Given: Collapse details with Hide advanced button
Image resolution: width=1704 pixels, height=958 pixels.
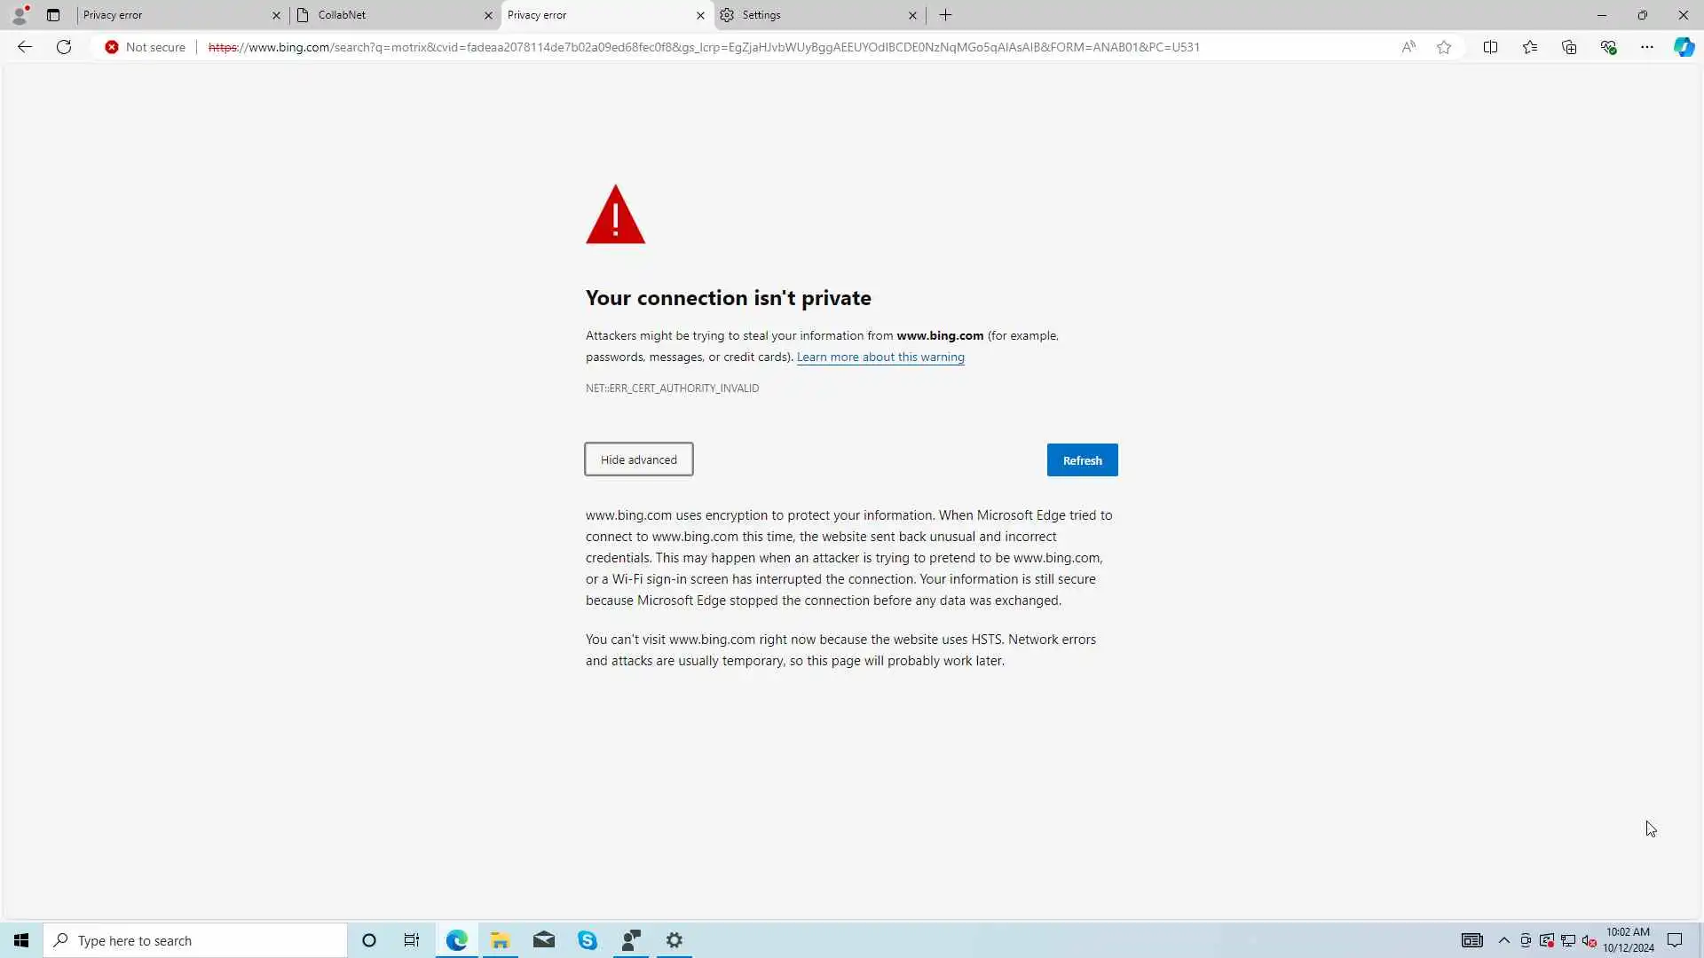Looking at the screenshot, I should click(x=638, y=459).
